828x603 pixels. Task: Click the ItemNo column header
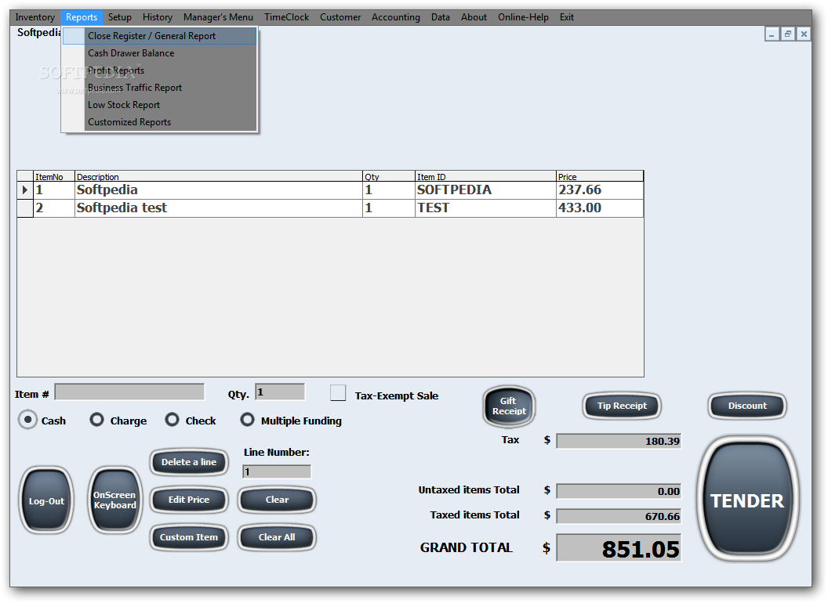(x=54, y=176)
